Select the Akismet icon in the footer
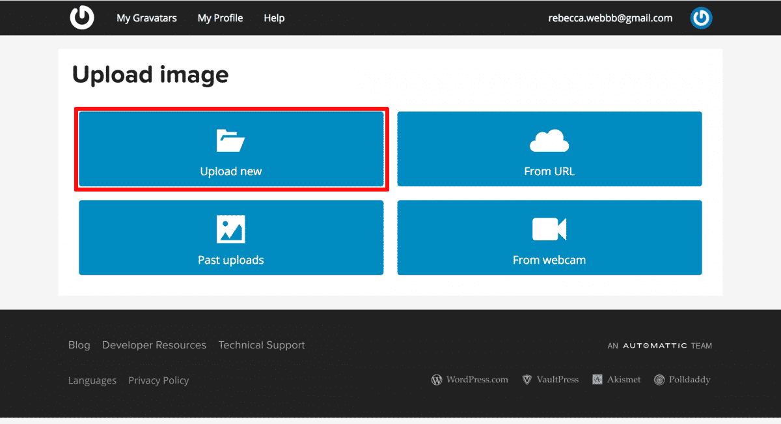Image resolution: width=781 pixels, height=424 pixels. [x=597, y=379]
